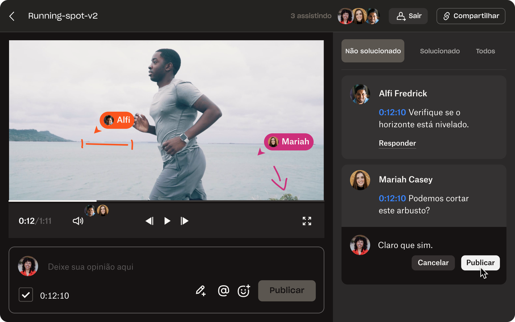This screenshot has width=515, height=322.
Task: Play the video
Action: pos(167,221)
